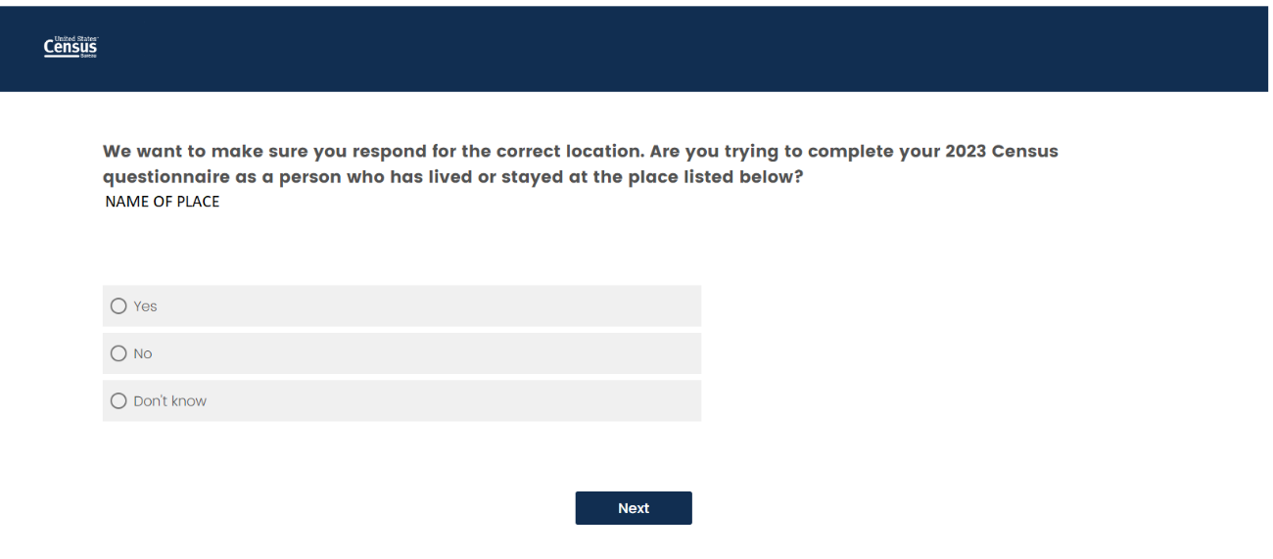Click the gray Don't know row background

[x=441, y=400]
